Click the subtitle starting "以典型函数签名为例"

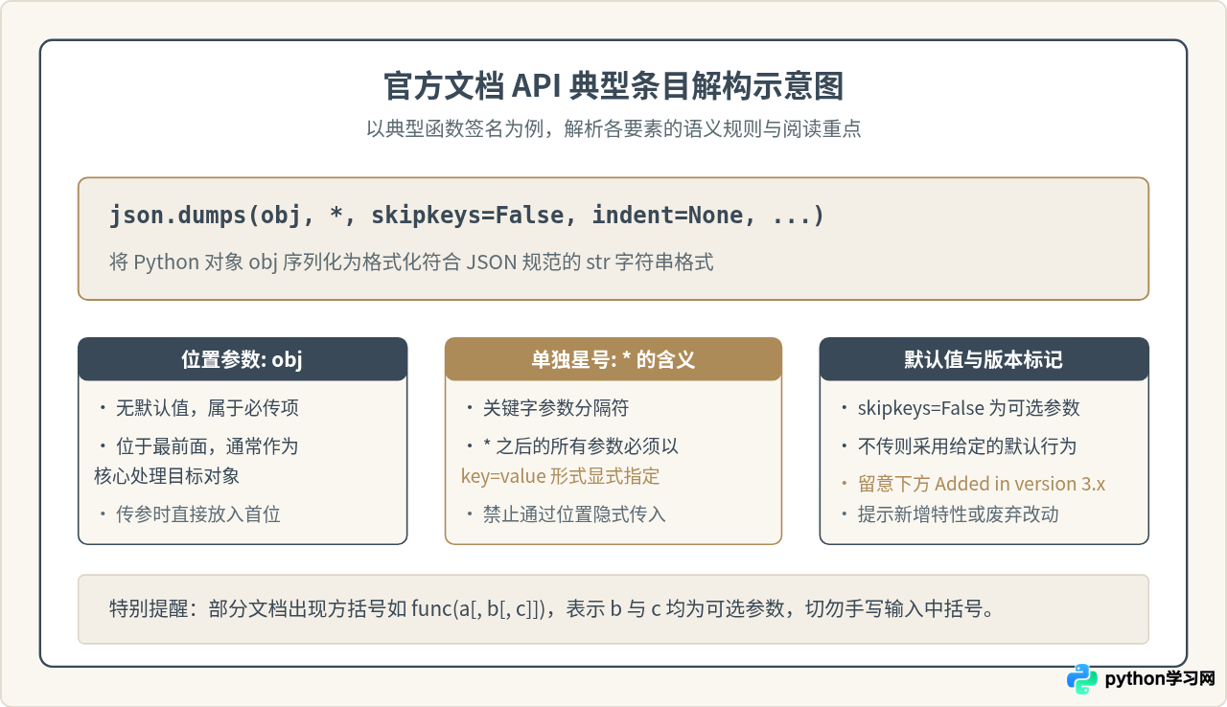613,128
